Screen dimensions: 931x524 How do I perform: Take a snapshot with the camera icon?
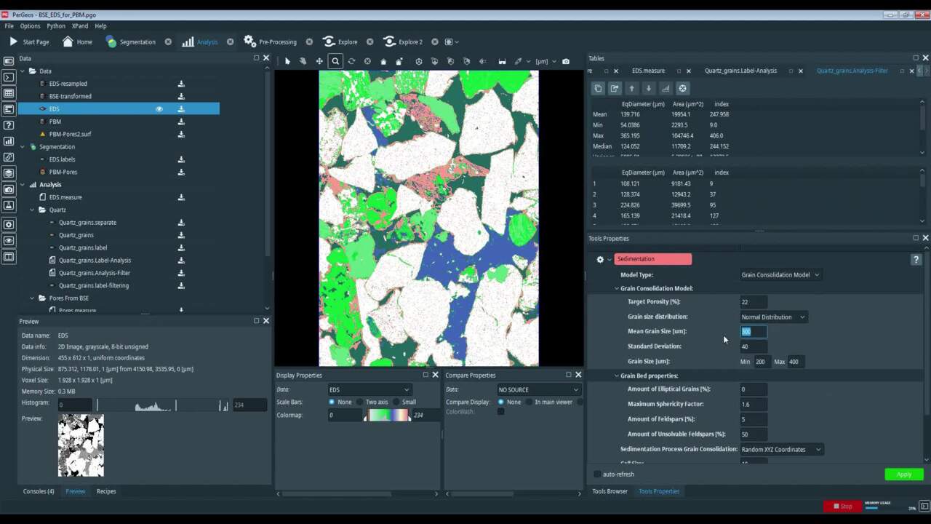tap(566, 61)
